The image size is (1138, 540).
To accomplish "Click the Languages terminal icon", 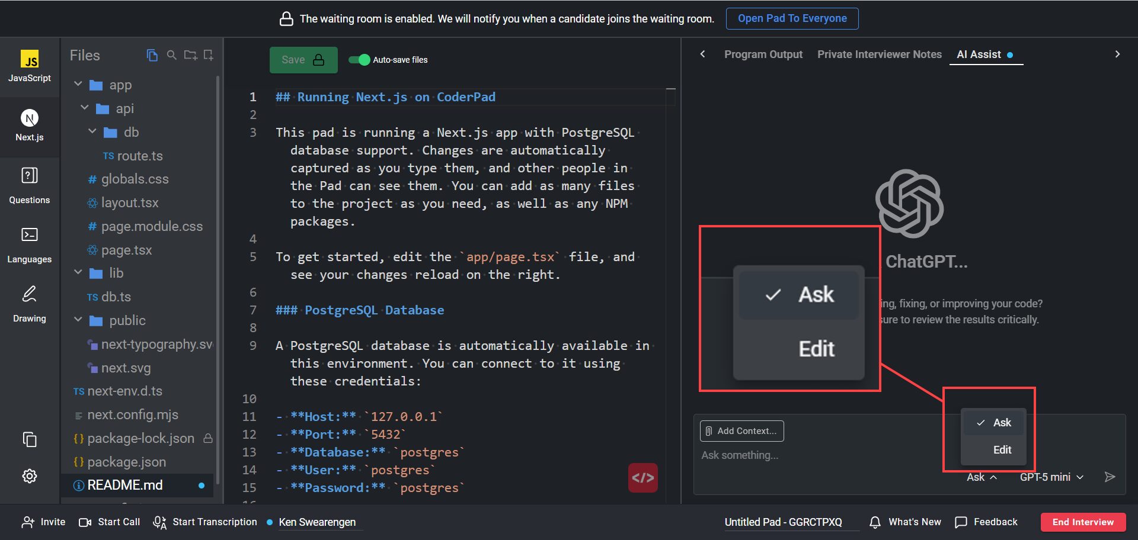I will click(29, 235).
